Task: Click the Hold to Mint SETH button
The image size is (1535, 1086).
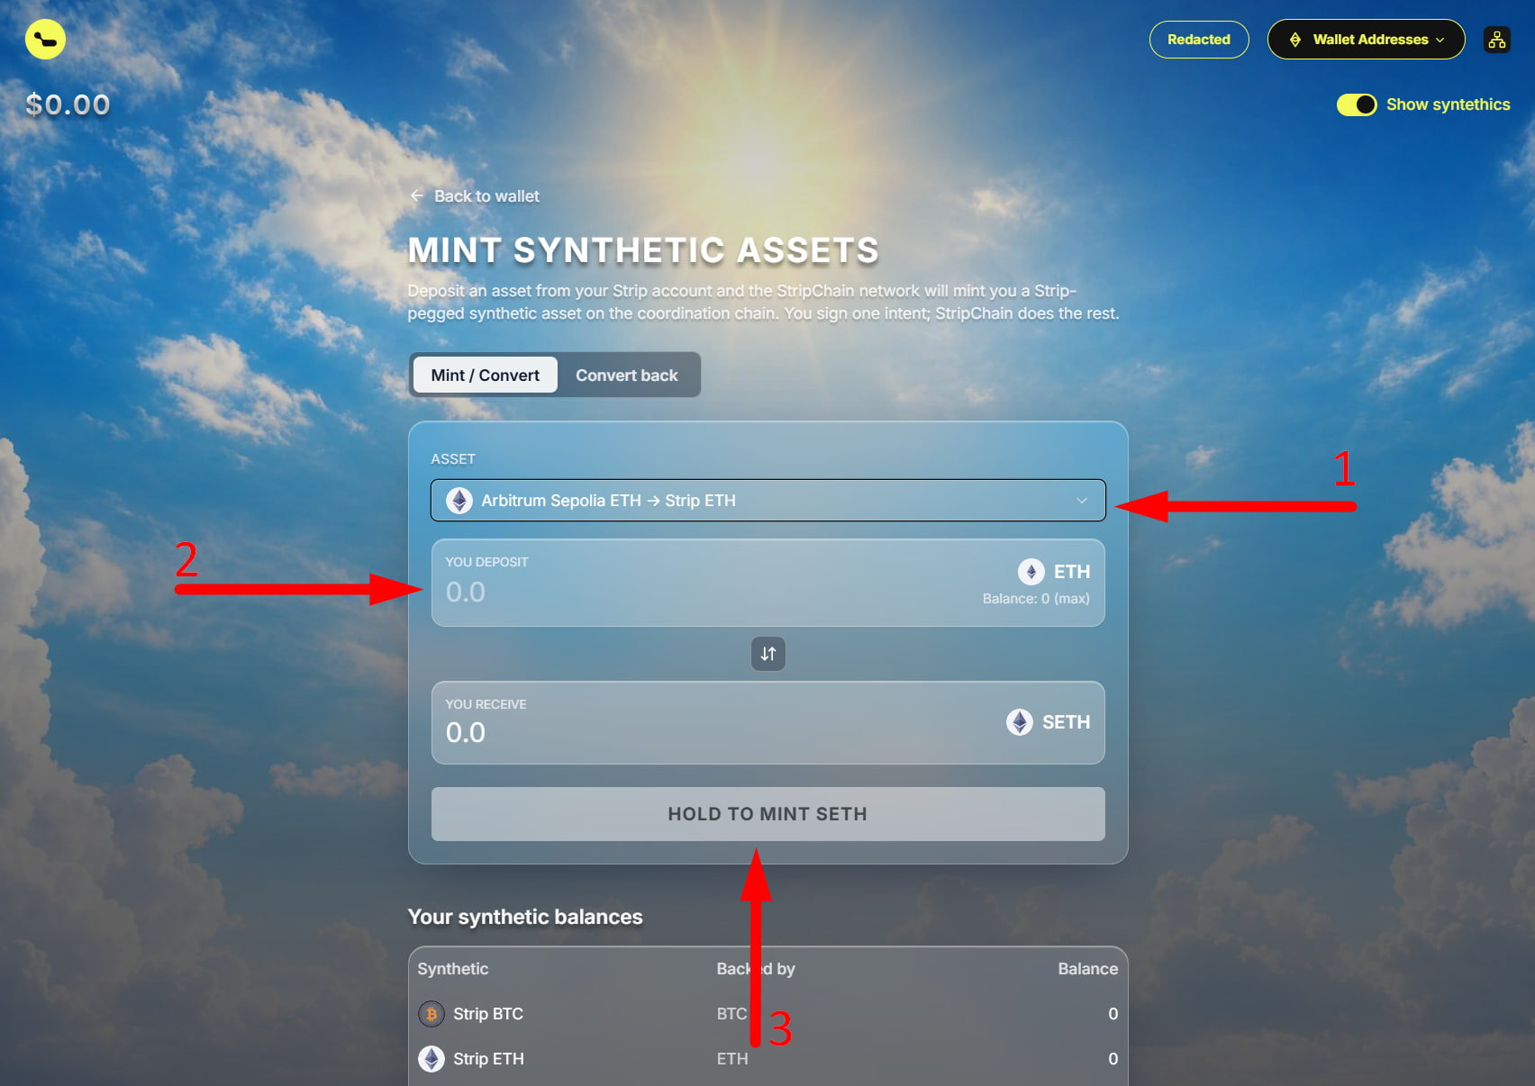Action: [x=768, y=814]
